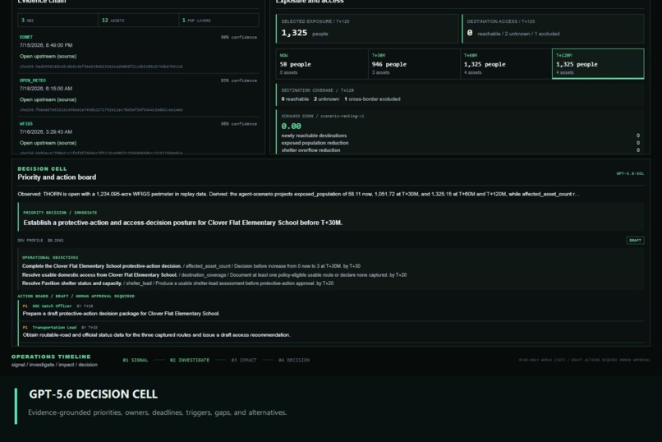Image resolution: width=662 pixels, height=442 pixels.
Task: Click '1 cross-border excluded' coverage value
Action: pos(372,99)
